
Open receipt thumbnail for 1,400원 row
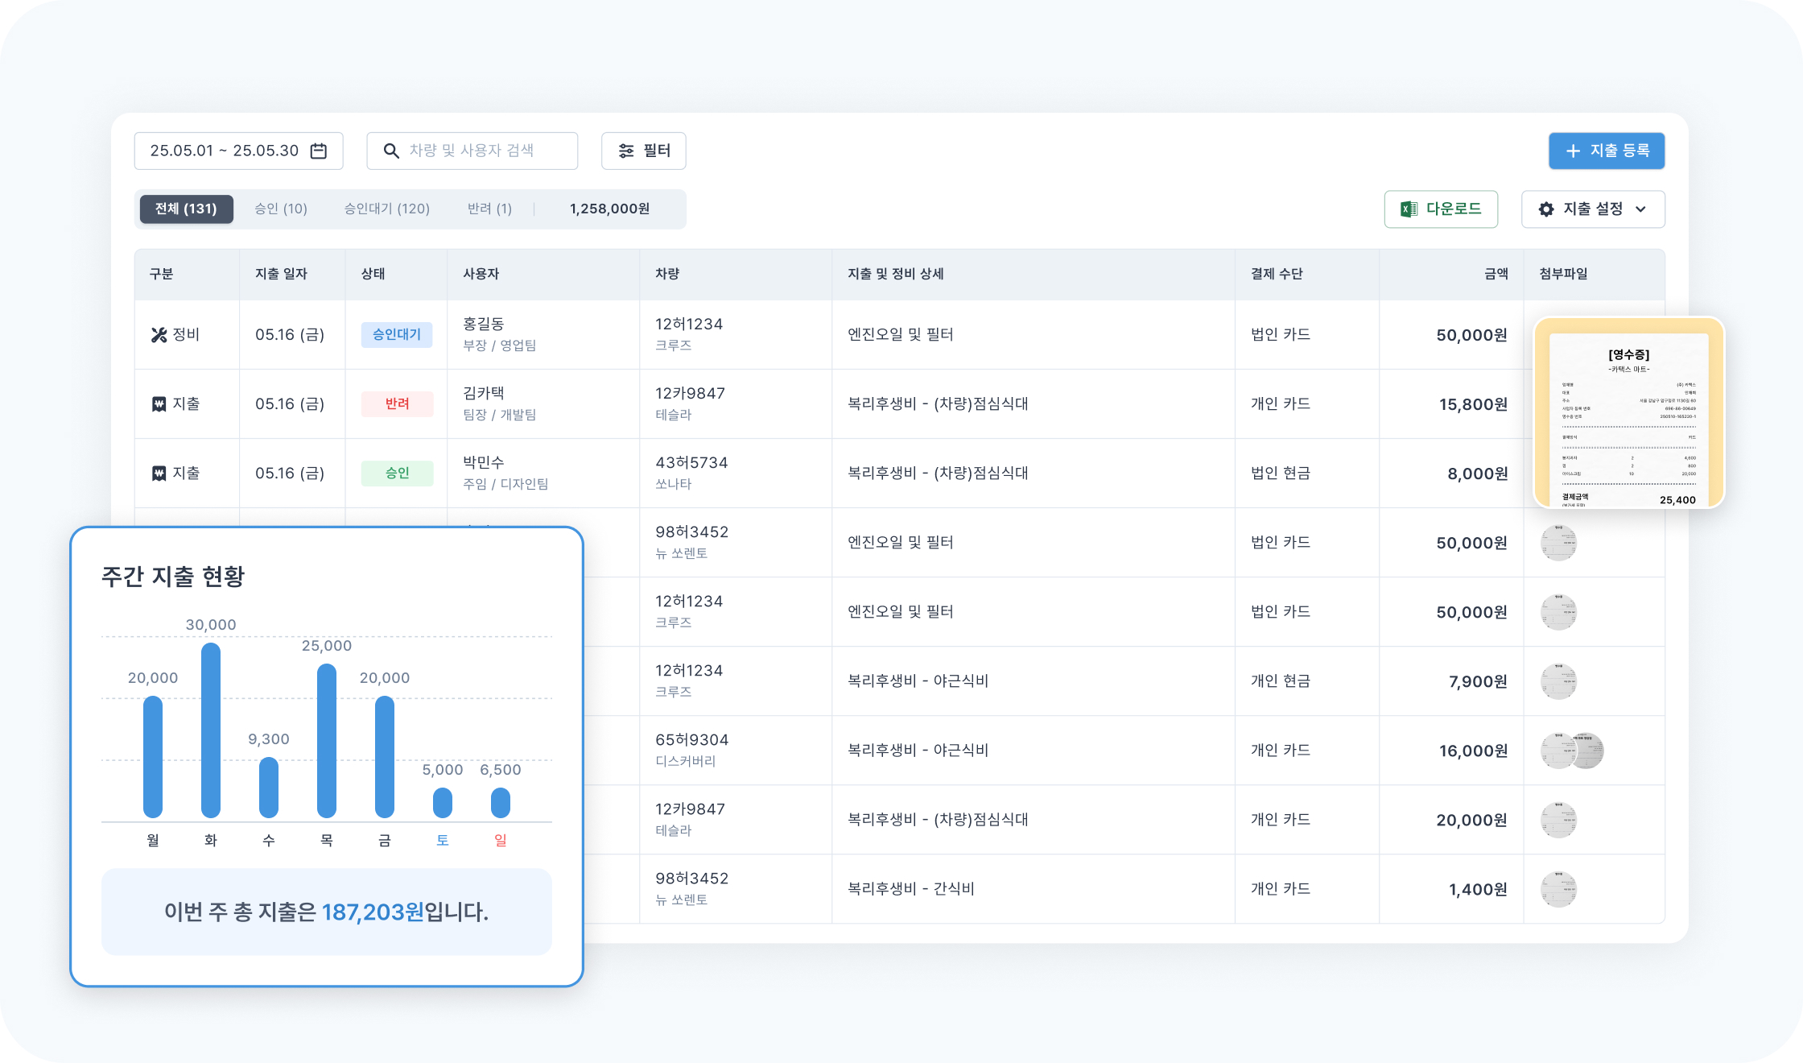pos(1558,889)
